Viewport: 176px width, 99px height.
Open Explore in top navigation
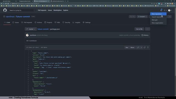pyautogui.click(x=66, y=10)
